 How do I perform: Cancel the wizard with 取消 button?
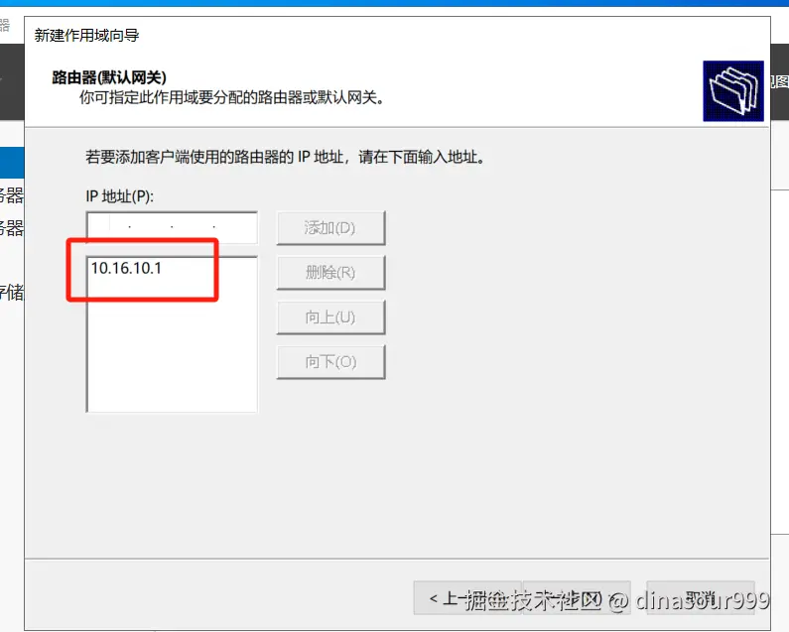tap(701, 598)
